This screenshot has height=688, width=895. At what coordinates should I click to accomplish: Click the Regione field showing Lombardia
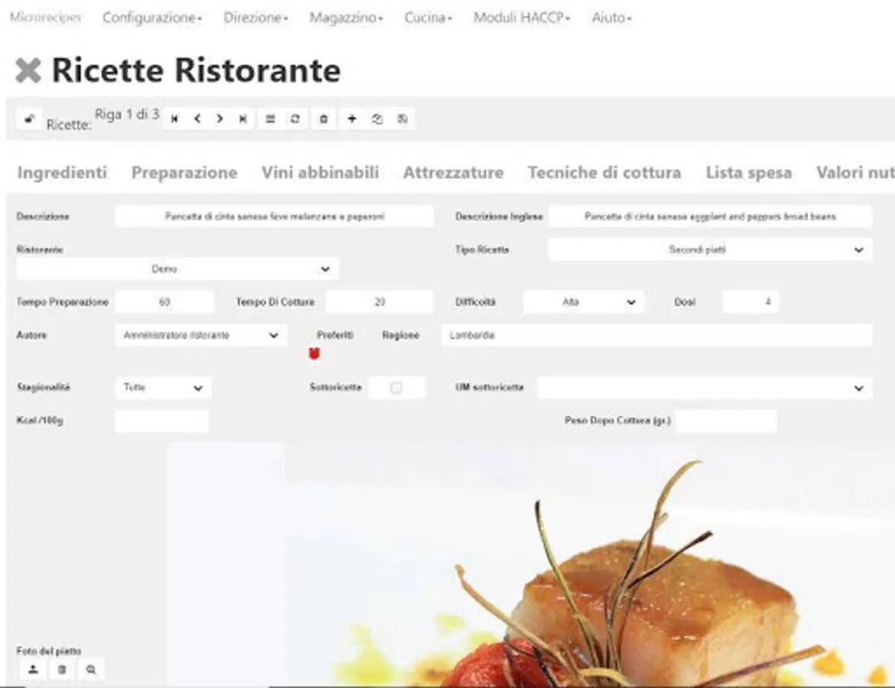coord(656,335)
